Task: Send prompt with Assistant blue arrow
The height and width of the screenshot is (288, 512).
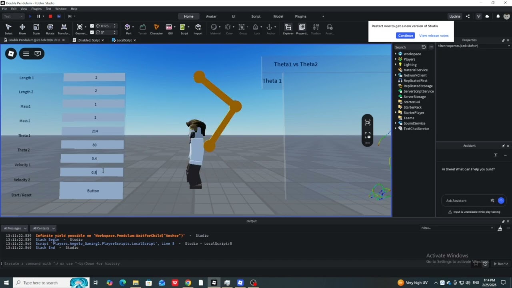Action: click(501, 201)
